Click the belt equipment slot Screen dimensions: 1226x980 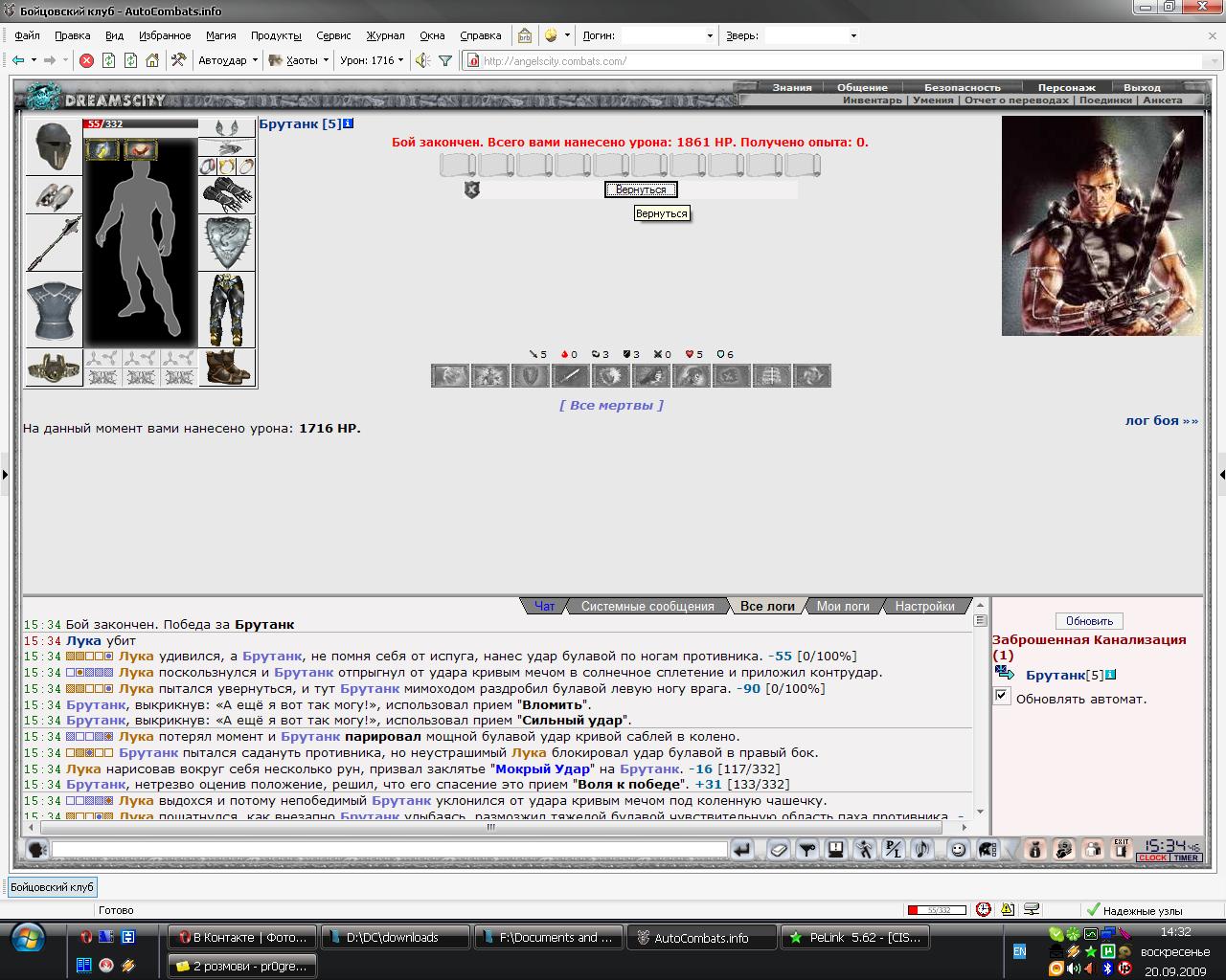point(54,367)
